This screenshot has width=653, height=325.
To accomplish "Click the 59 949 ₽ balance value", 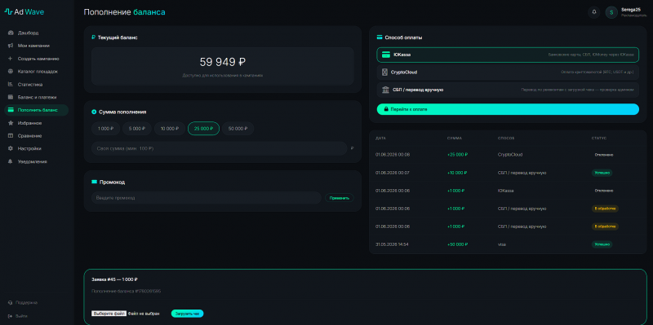I will pos(222,63).
